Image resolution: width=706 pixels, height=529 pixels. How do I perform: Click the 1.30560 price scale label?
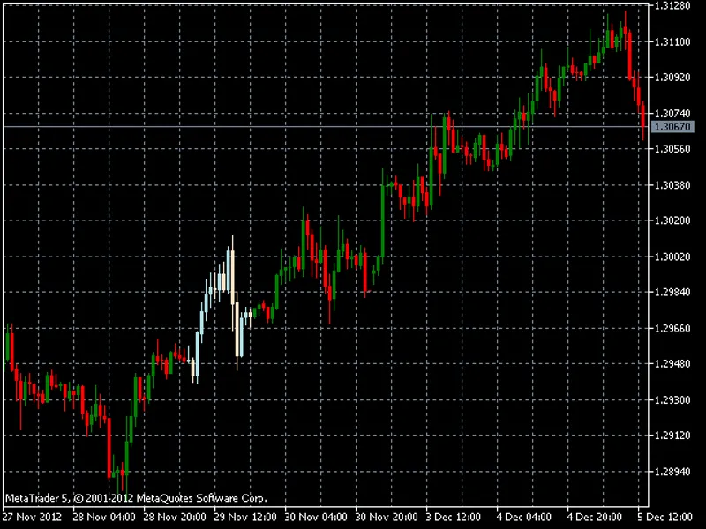[672, 149]
